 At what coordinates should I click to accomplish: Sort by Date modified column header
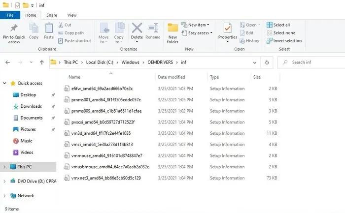[172, 77]
